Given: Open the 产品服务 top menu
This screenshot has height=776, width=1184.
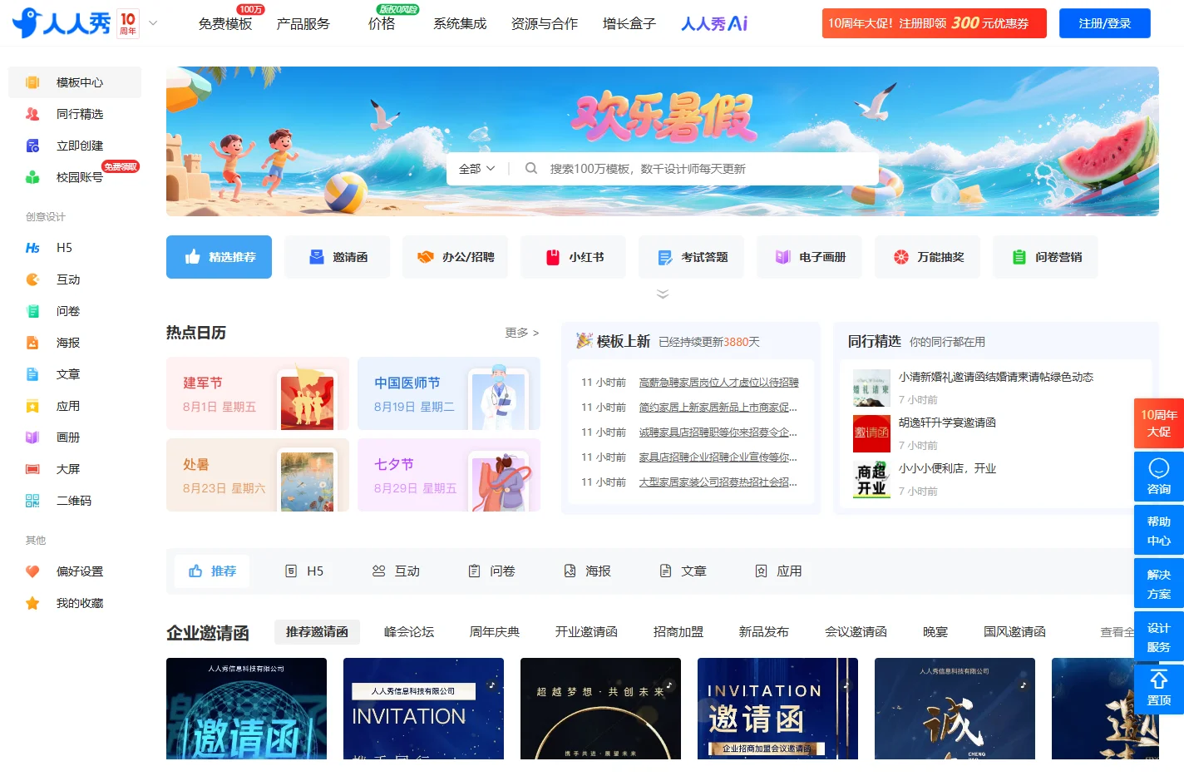Looking at the screenshot, I should [x=303, y=23].
